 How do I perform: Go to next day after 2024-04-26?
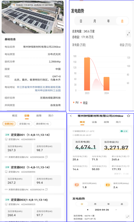coord(116,210)
